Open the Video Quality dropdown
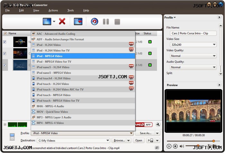Viewport: 225px width, 153px height. pyautogui.click(x=193, y=56)
